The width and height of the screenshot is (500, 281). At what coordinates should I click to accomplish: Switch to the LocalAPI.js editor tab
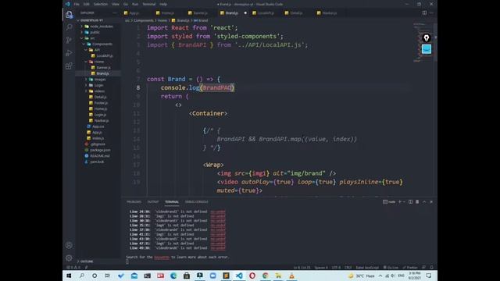pos(266,13)
